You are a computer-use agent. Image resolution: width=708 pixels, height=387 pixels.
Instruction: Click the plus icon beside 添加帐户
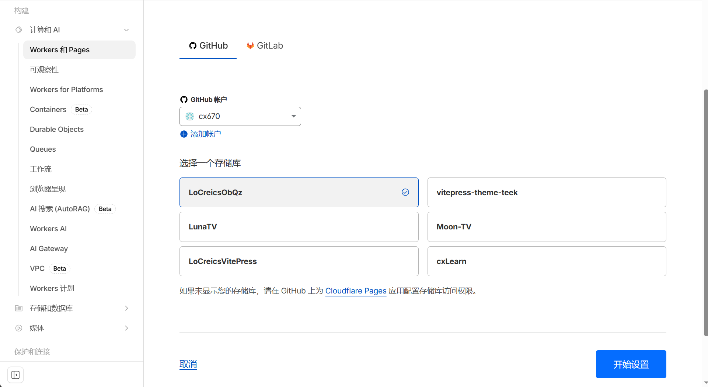(184, 134)
